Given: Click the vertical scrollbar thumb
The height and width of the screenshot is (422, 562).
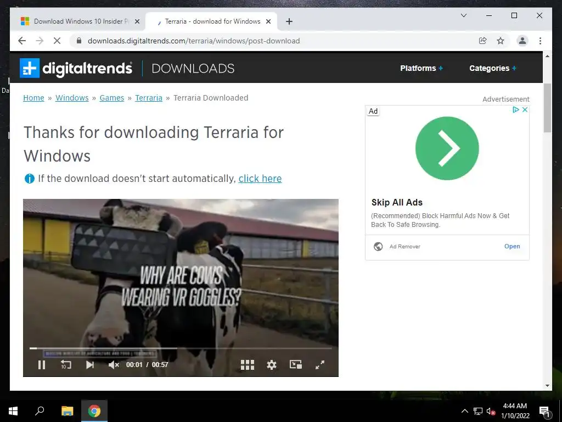Looking at the screenshot, I should (x=547, y=108).
